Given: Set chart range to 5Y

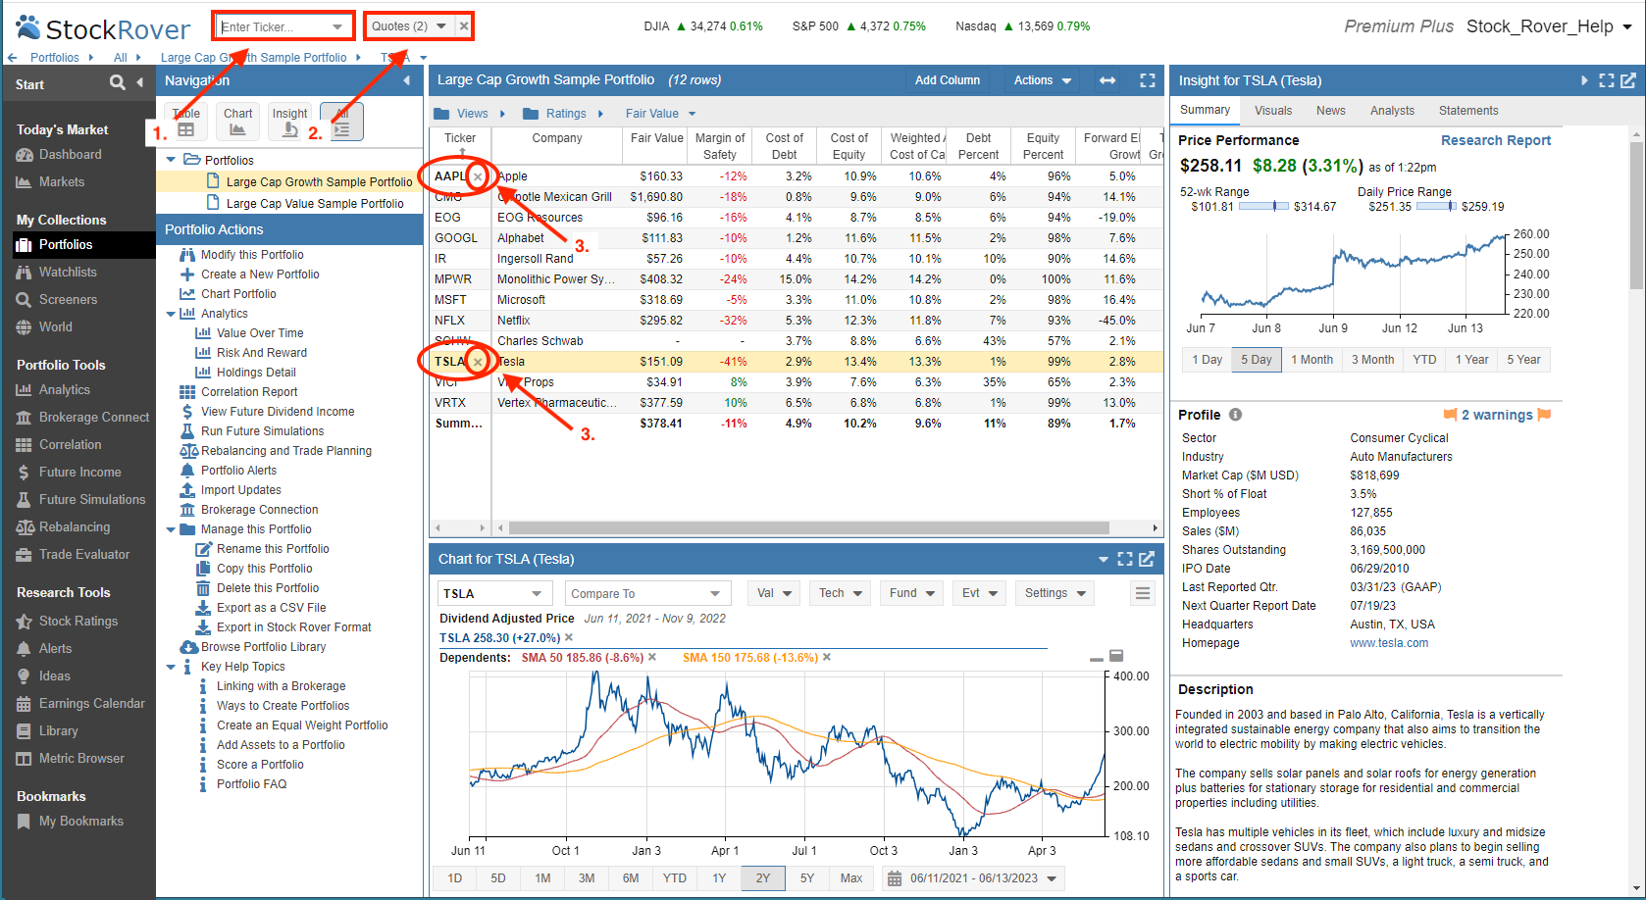Looking at the screenshot, I should pos(807,878).
